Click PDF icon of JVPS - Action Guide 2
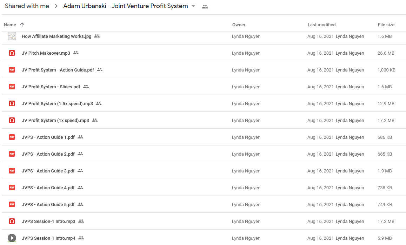The width and height of the screenshot is (406, 245). [12, 154]
